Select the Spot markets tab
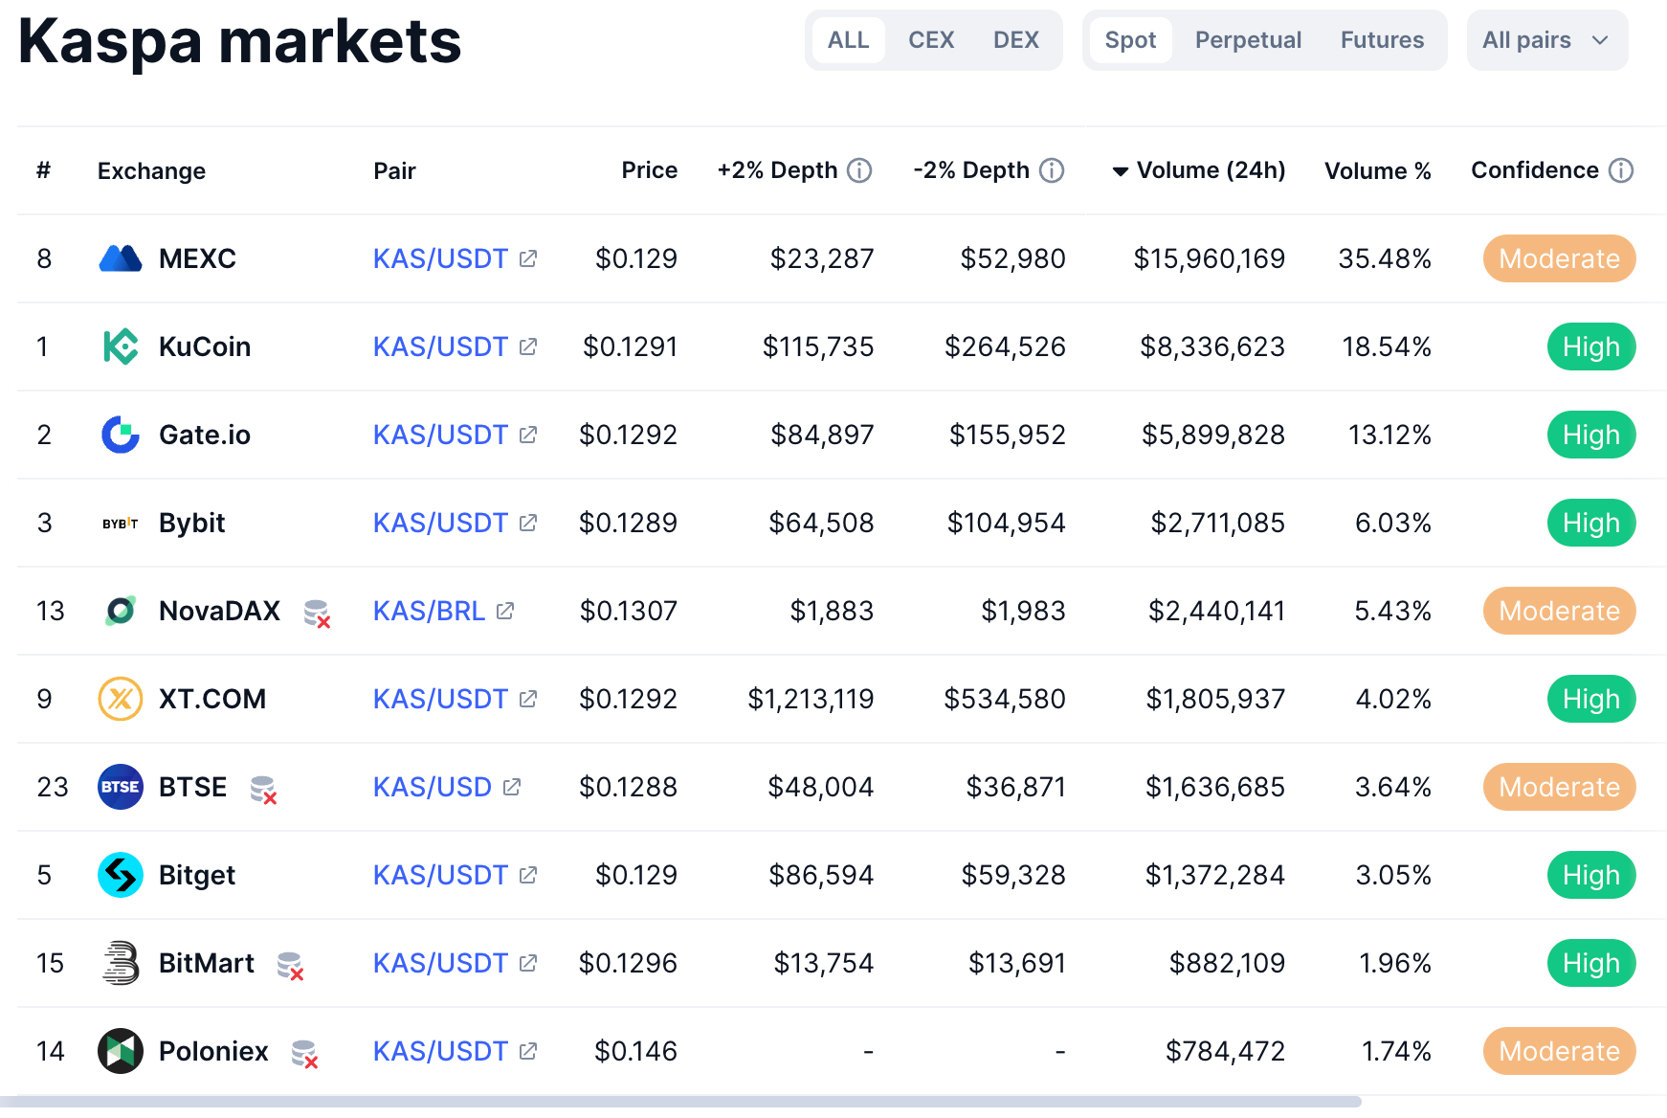The height and width of the screenshot is (1118, 1667). [1130, 40]
